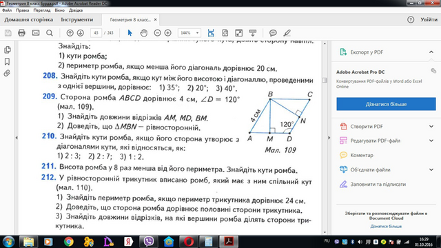Image resolution: width=441 pixels, height=248 pixels.
Task: Expand the Створити PDF section
Action: (x=431, y=127)
